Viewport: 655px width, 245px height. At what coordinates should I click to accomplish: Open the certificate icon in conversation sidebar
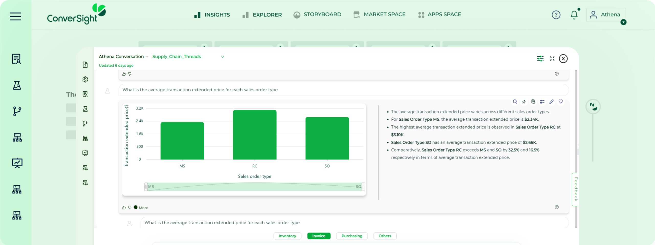tap(85, 94)
